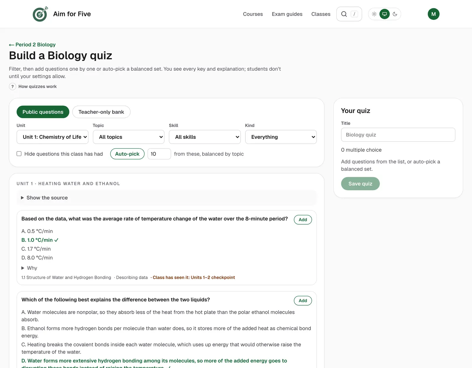Check Hide questions this class has had
472x368 pixels.
tap(19, 154)
